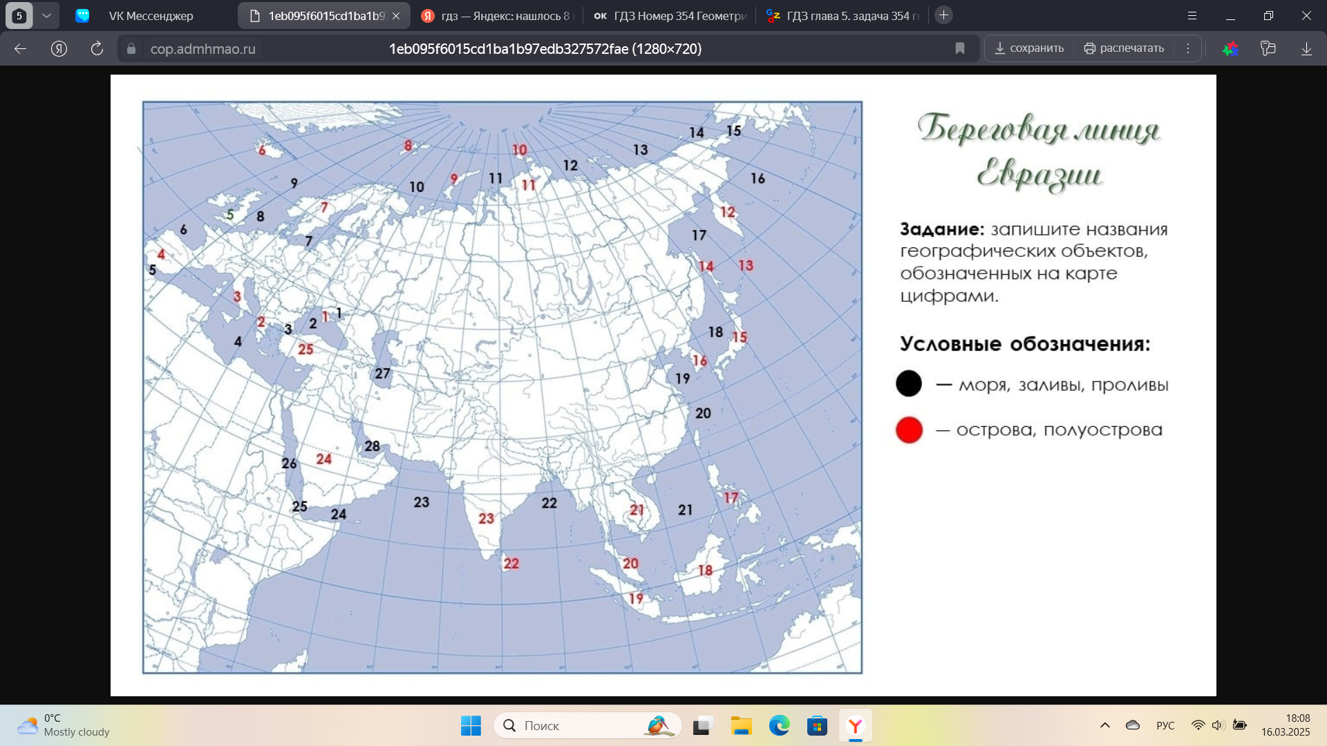Open Yandex home via Я icon
1327x746 pixels.
(x=59, y=48)
